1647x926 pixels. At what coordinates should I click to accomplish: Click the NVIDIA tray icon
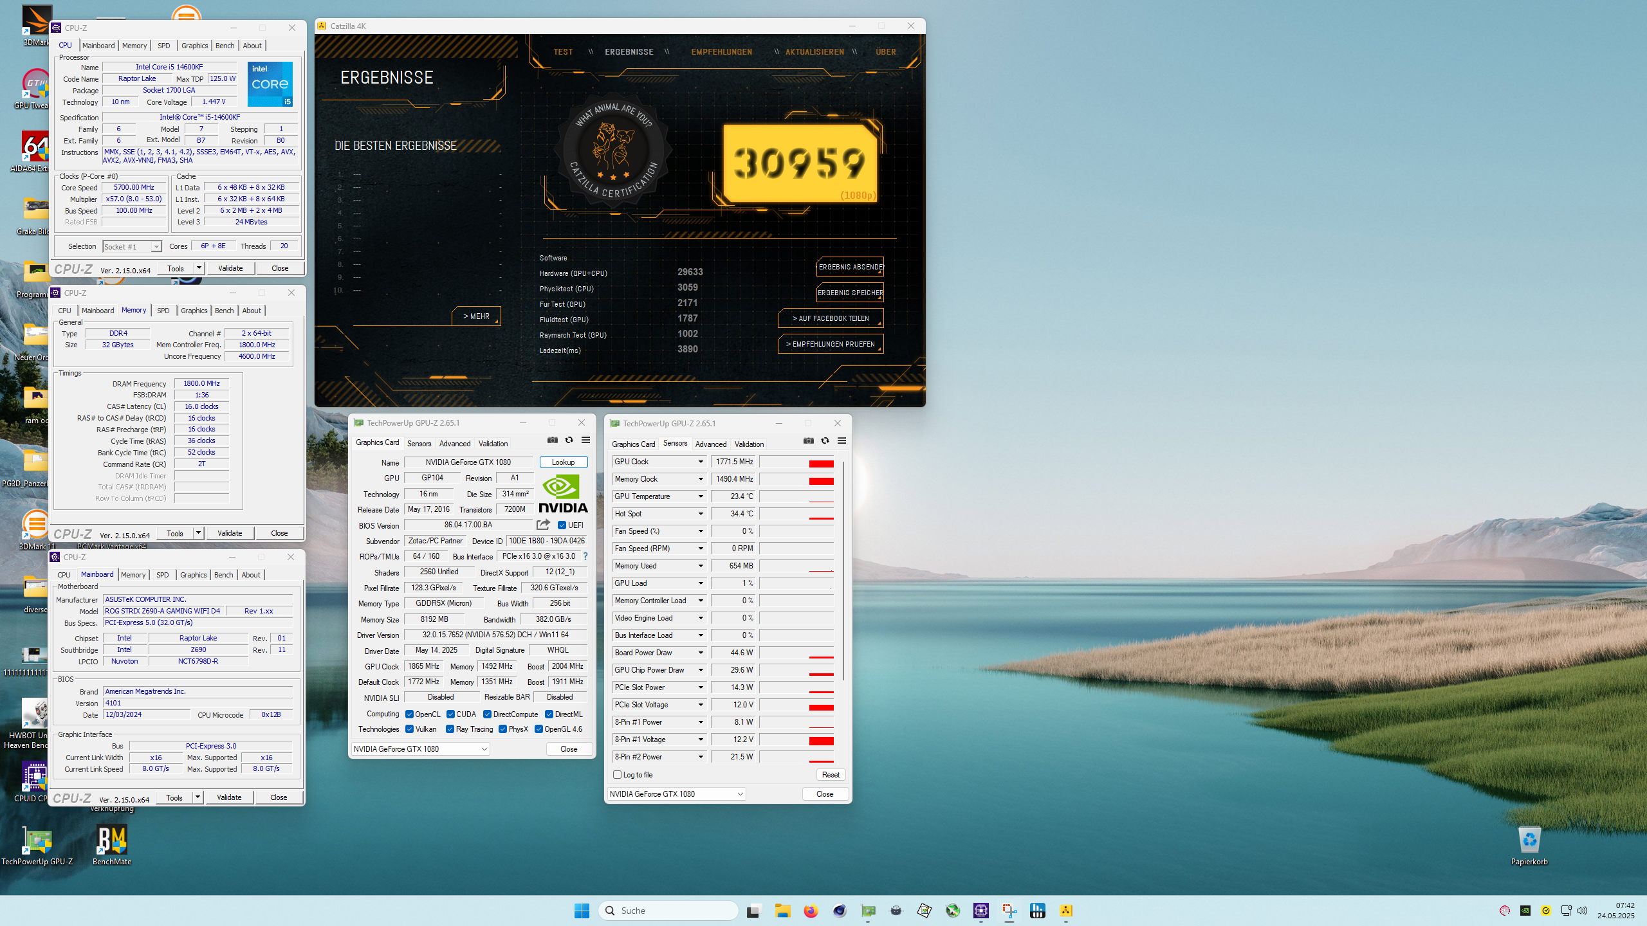coord(1525,911)
